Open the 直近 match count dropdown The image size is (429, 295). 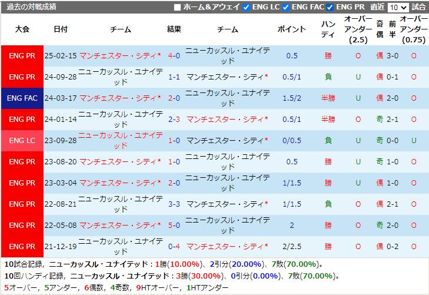coord(398,7)
